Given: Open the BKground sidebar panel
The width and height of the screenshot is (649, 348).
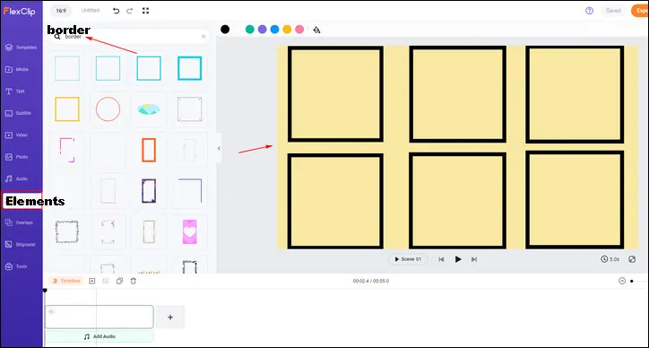Looking at the screenshot, I should [x=21, y=245].
